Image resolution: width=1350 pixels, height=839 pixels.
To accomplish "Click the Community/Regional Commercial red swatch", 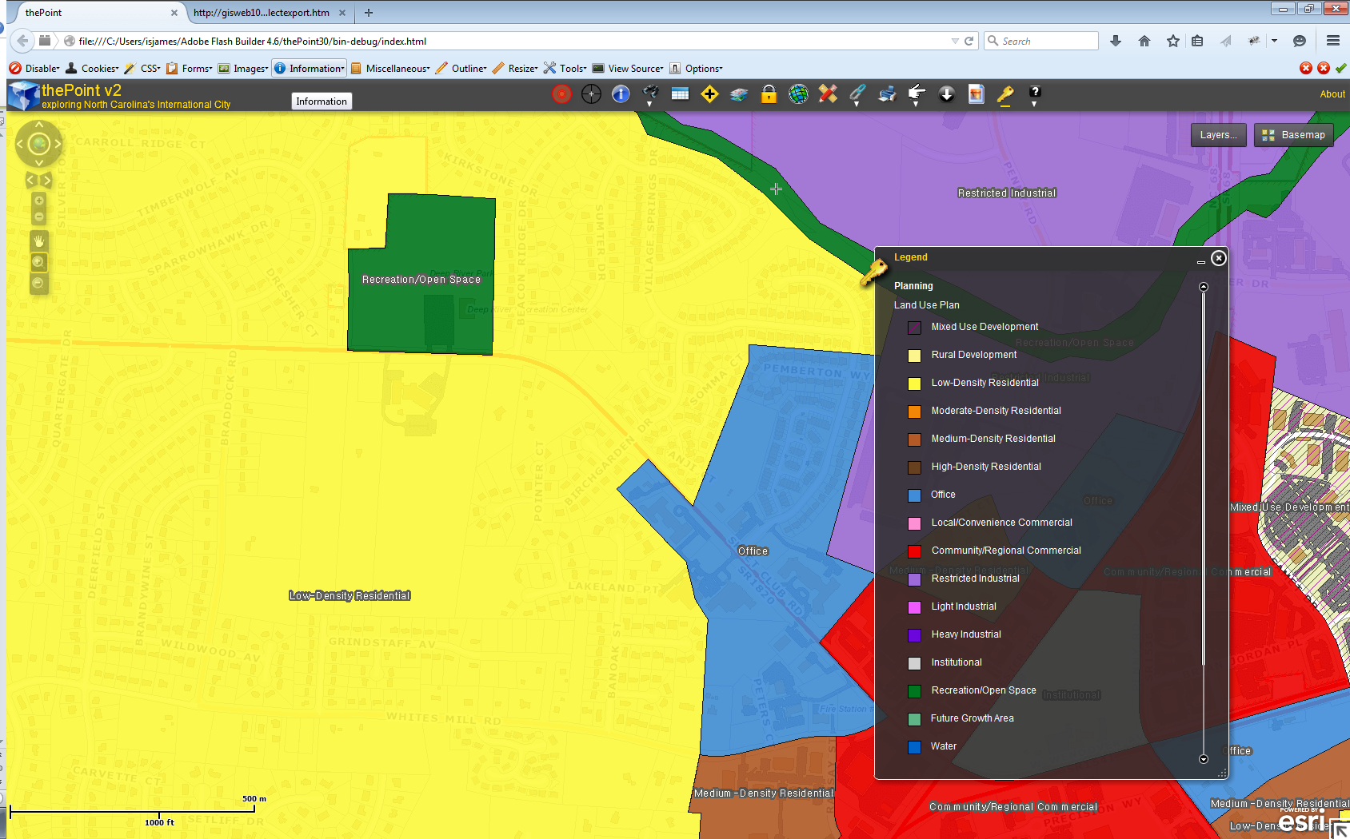I will [x=914, y=551].
